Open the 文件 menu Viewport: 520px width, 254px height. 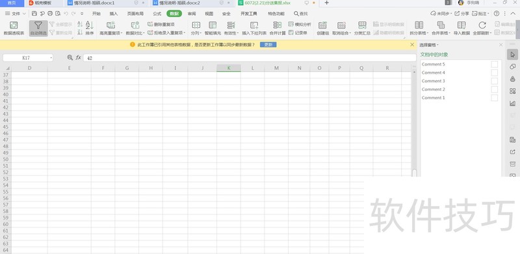15,14
